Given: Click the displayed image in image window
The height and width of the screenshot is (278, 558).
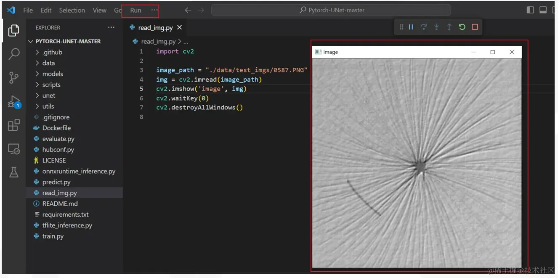Looking at the screenshot, I should pos(417,162).
